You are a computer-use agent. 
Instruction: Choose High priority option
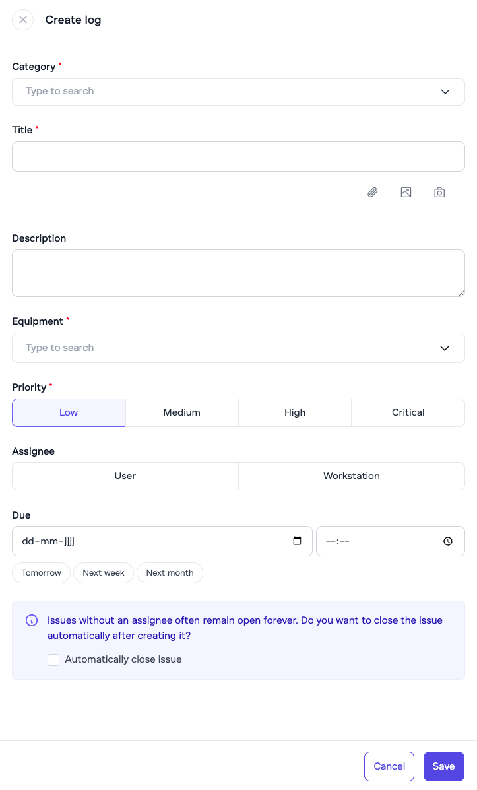click(x=295, y=412)
